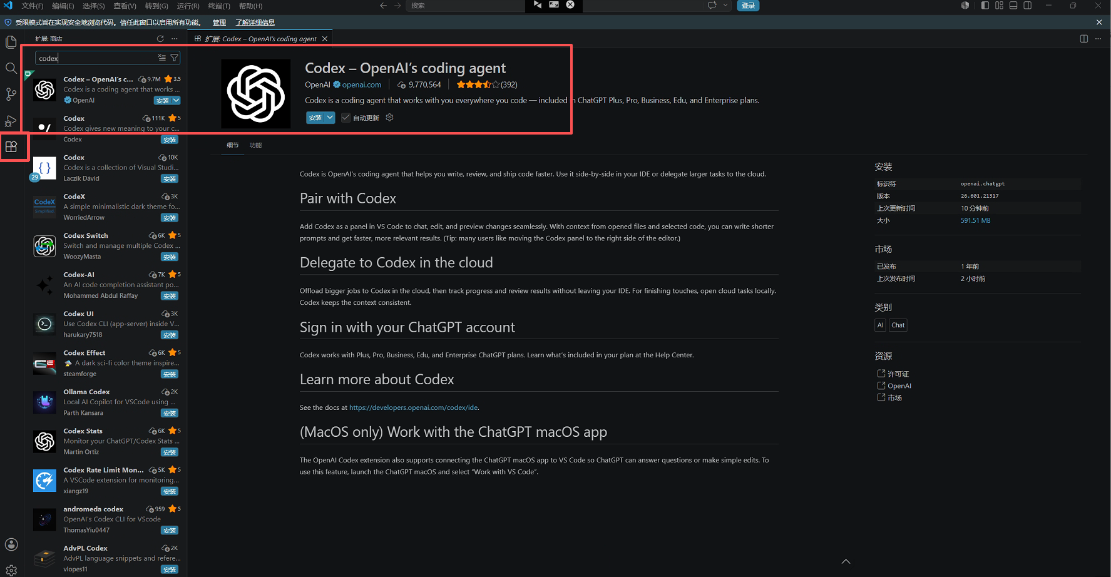Select Codex Effect theme by steamforge
The width and height of the screenshot is (1111, 577).
pos(106,363)
